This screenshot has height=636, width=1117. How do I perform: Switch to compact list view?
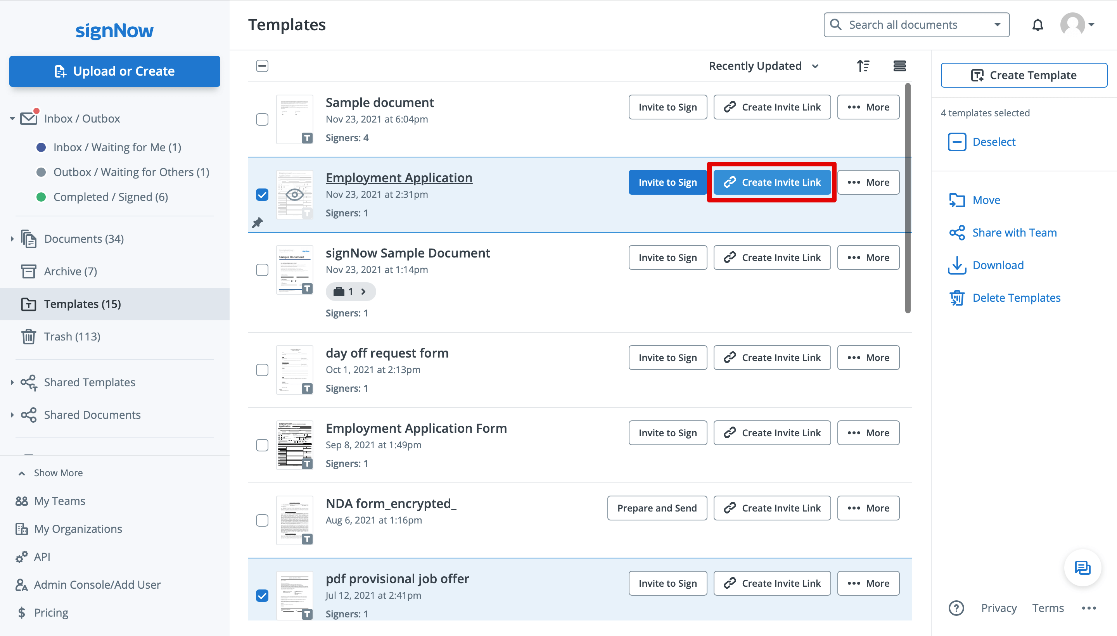(900, 66)
